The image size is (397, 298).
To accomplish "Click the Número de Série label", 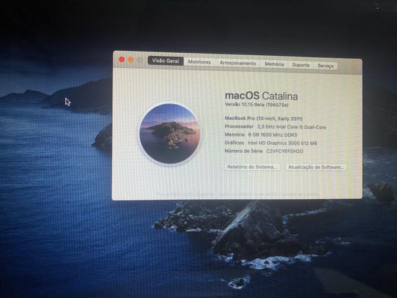I will [x=244, y=151].
